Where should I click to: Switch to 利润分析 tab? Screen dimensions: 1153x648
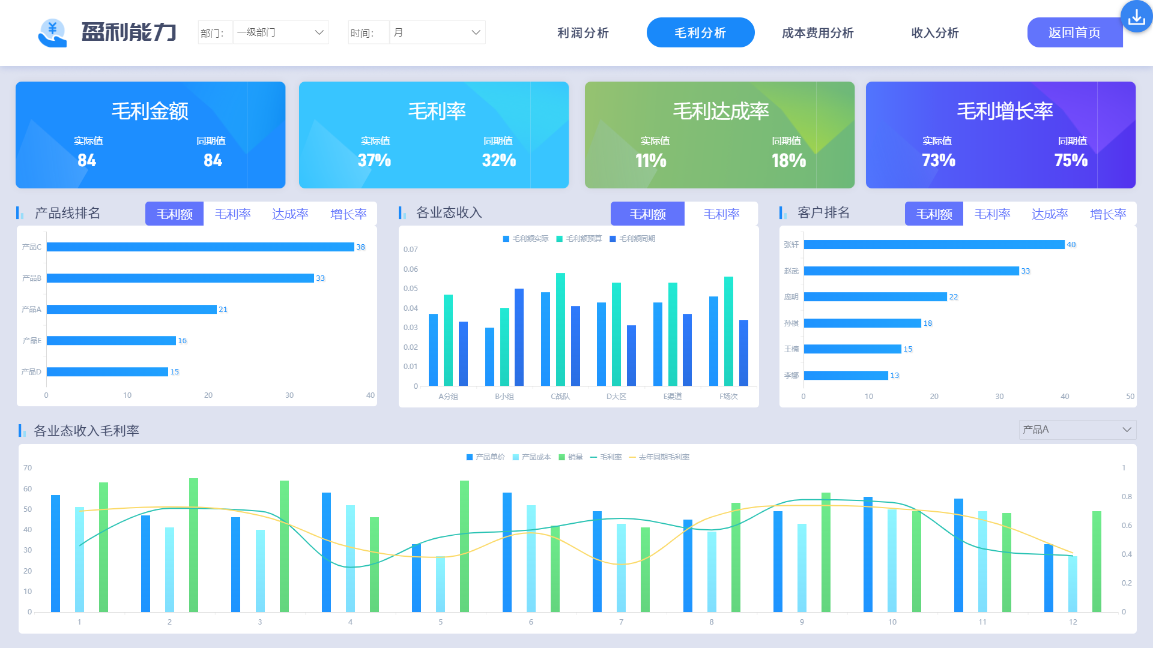[x=583, y=33]
